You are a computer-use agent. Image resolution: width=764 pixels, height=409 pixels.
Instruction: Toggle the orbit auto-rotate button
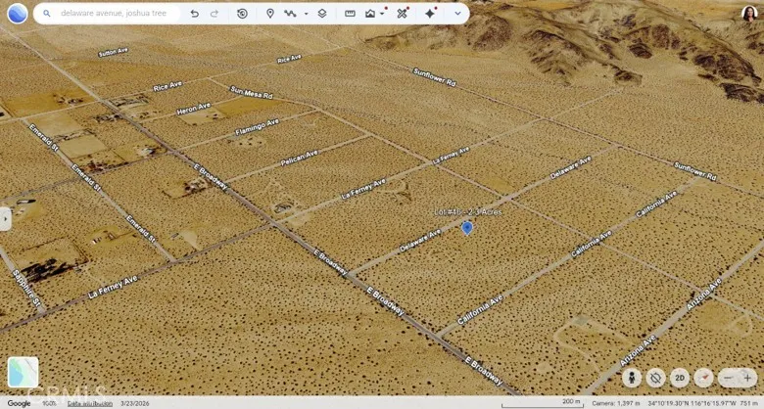point(656,378)
